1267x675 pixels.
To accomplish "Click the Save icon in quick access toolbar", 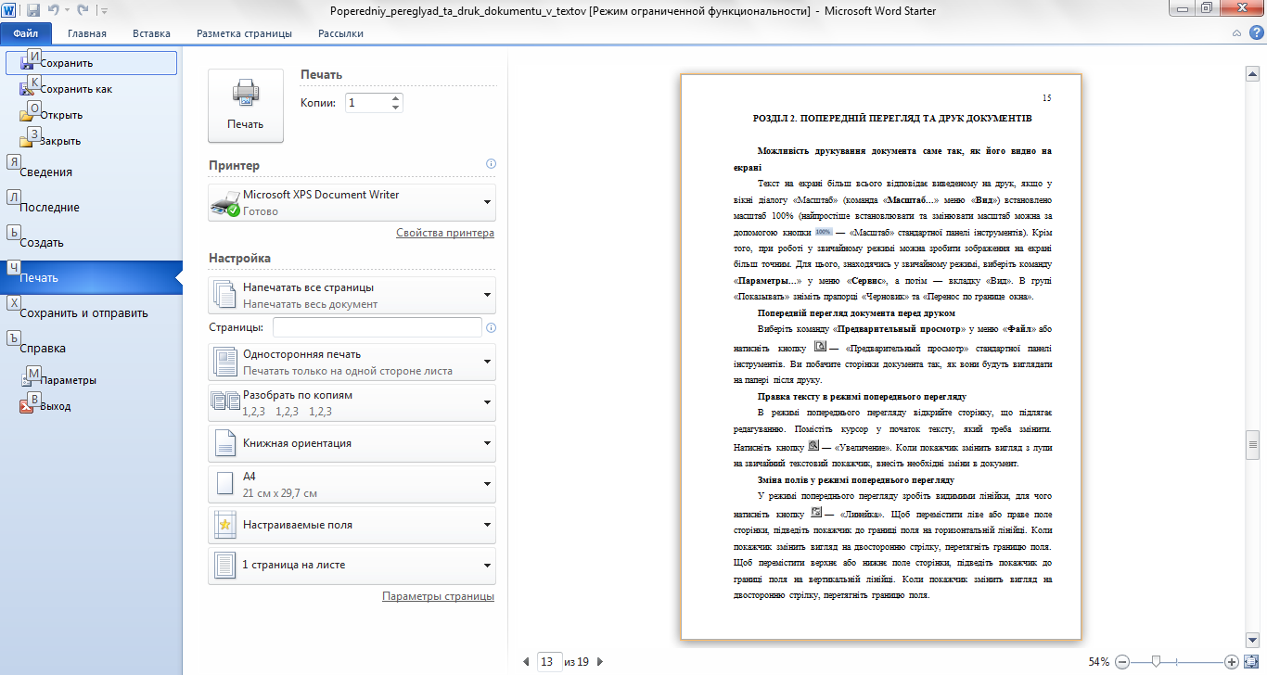I will [x=33, y=10].
